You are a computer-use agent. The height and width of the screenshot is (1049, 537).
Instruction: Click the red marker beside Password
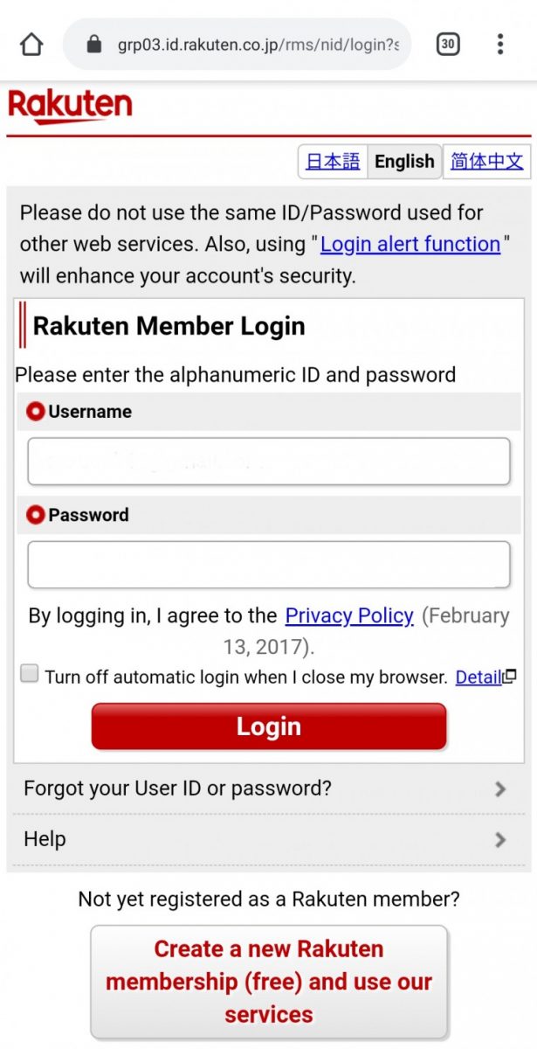pyautogui.click(x=35, y=515)
